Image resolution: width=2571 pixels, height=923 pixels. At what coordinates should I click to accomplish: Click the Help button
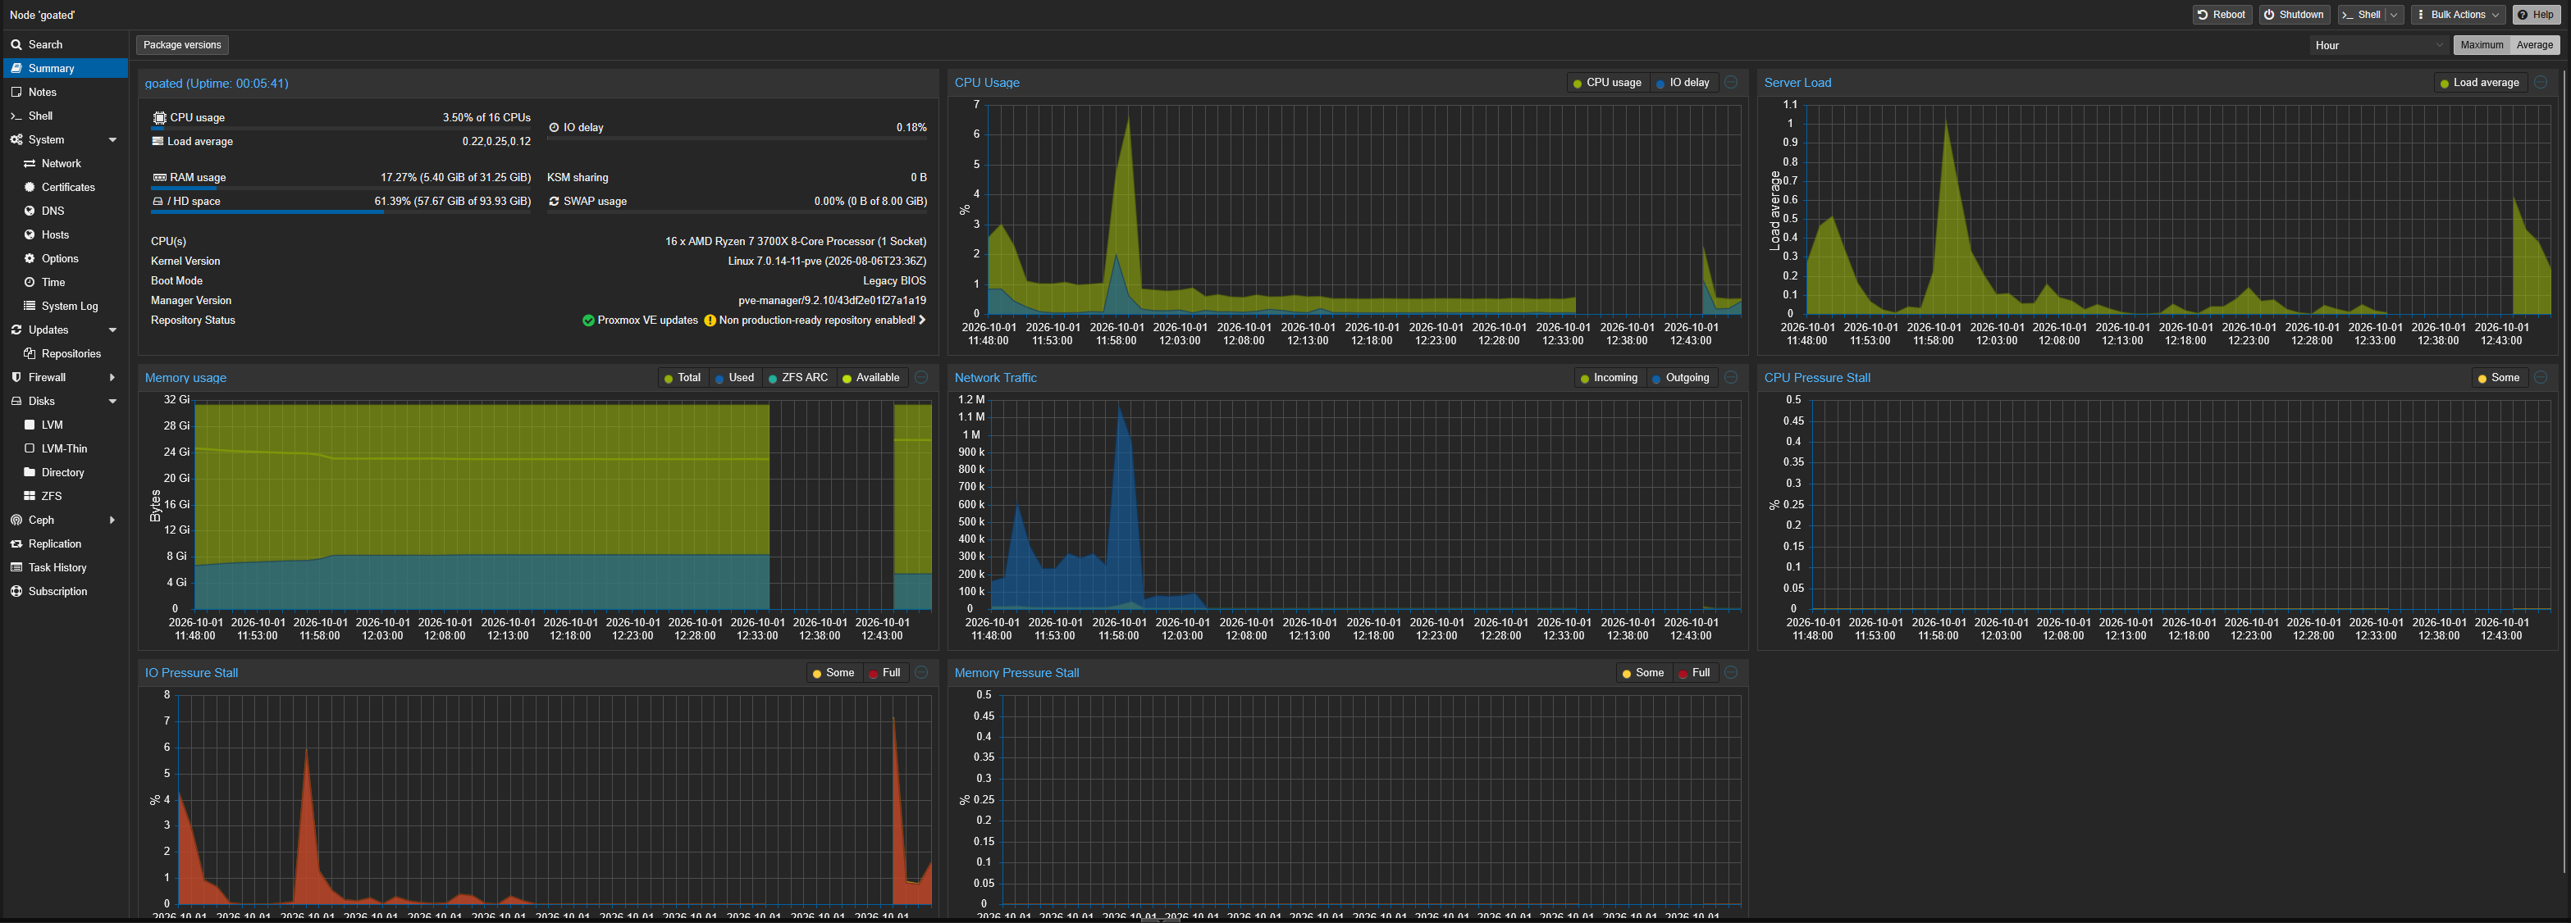coord(2536,15)
